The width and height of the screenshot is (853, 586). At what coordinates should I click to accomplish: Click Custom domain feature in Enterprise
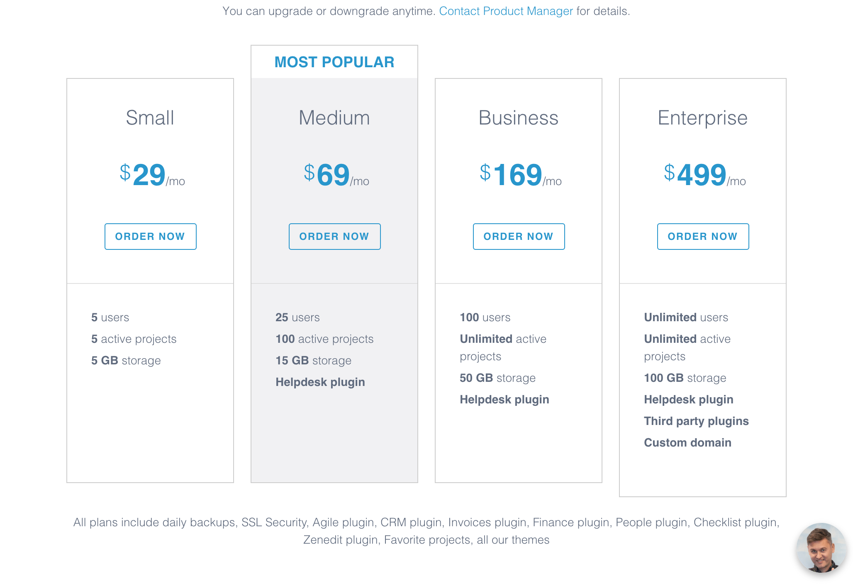click(687, 443)
